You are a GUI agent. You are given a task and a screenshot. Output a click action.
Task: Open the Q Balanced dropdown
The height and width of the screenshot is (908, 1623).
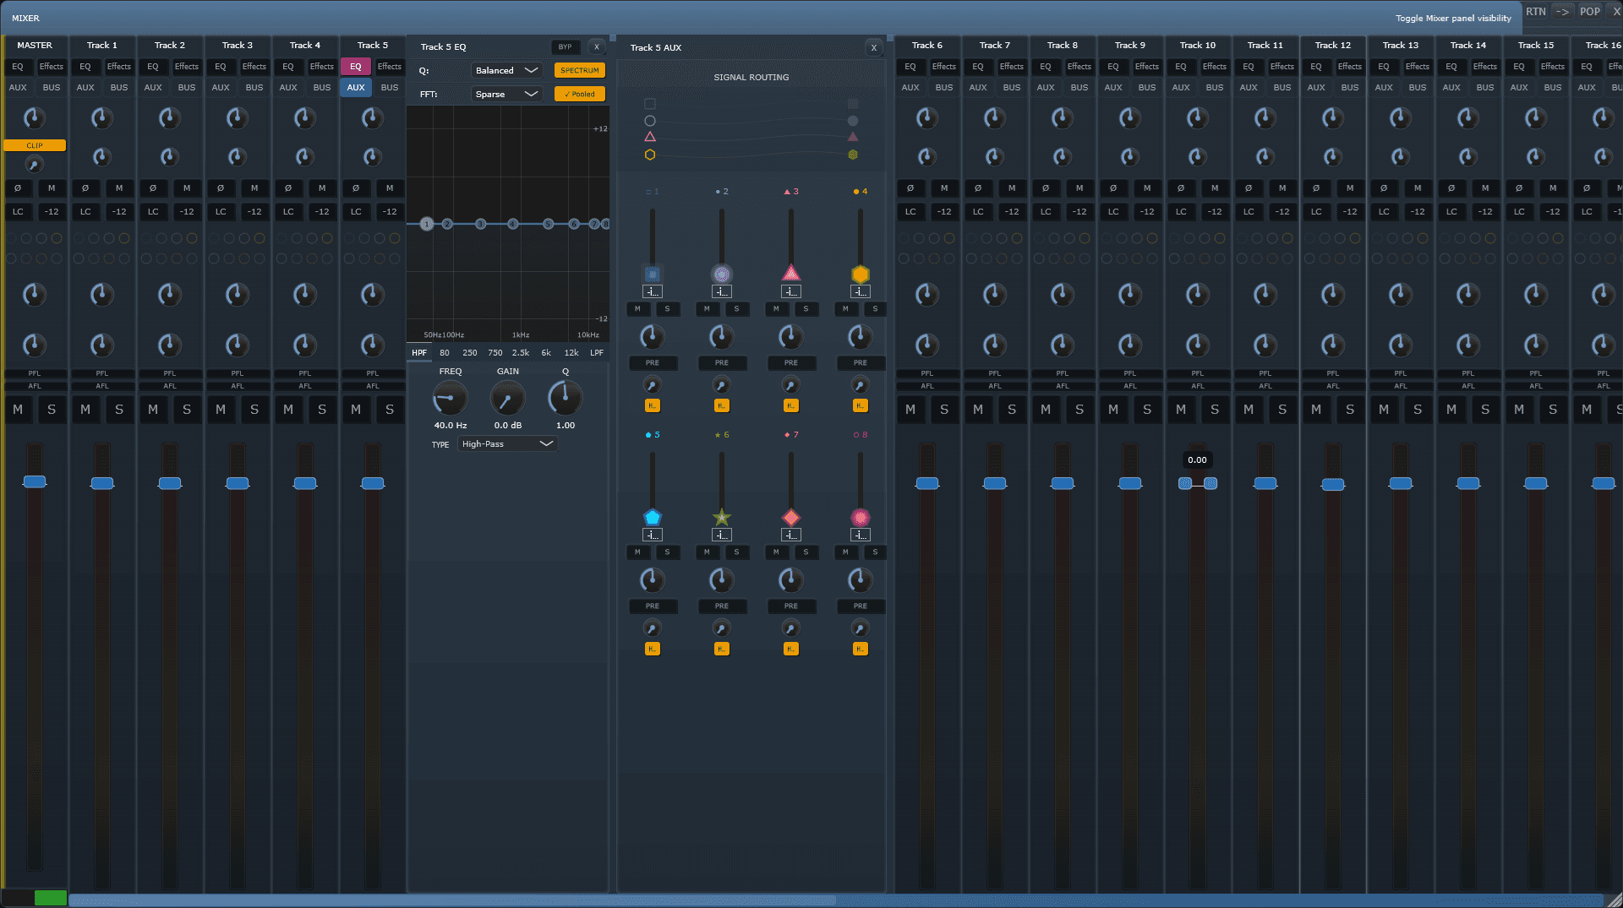point(505,71)
